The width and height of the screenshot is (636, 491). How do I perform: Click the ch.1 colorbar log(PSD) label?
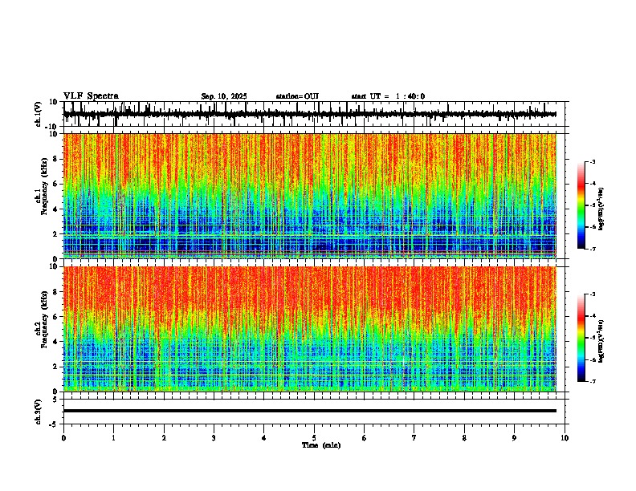coord(601,209)
